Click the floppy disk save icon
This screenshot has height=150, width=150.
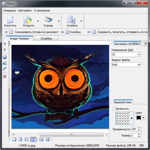[4, 57]
